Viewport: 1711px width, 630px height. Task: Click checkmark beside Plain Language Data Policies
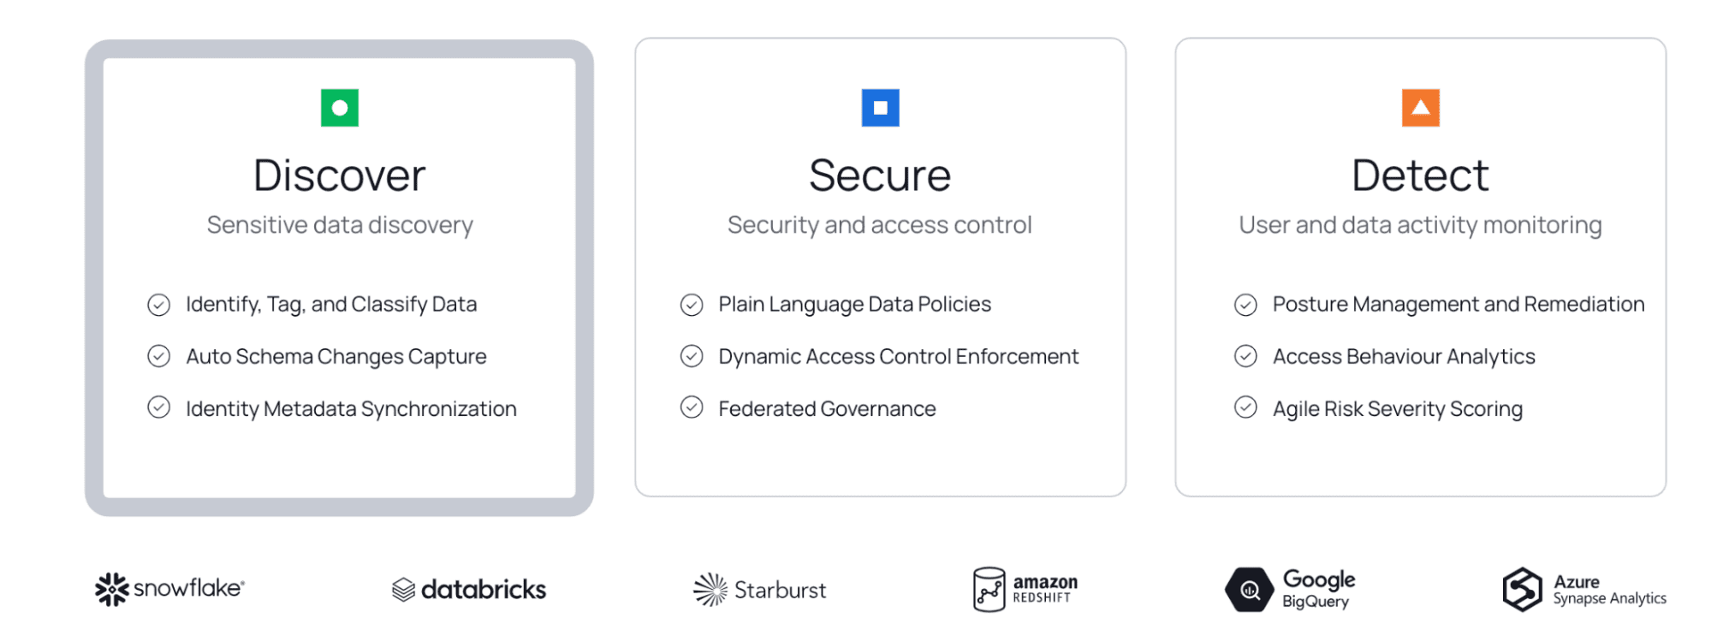click(x=692, y=305)
